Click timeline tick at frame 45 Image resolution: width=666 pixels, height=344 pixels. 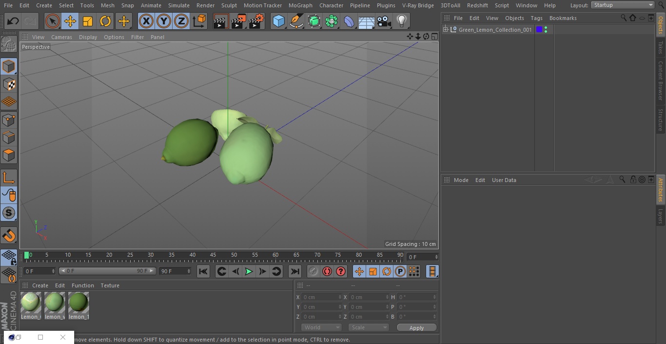213,256
